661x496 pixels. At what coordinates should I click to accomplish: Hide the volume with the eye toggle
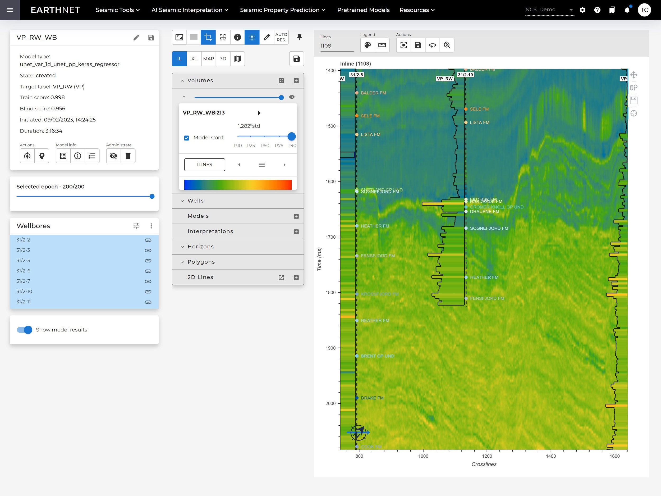click(292, 97)
